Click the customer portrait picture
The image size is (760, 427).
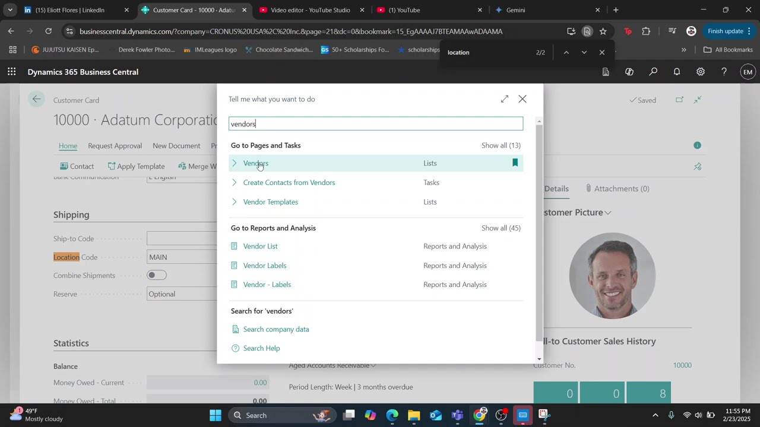coord(612,276)
